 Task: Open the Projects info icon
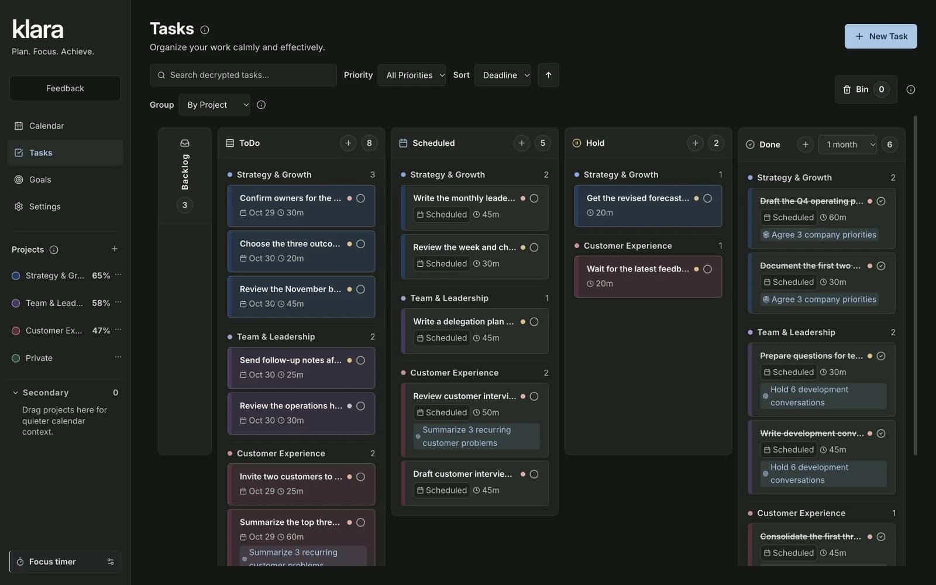[54, 250]
